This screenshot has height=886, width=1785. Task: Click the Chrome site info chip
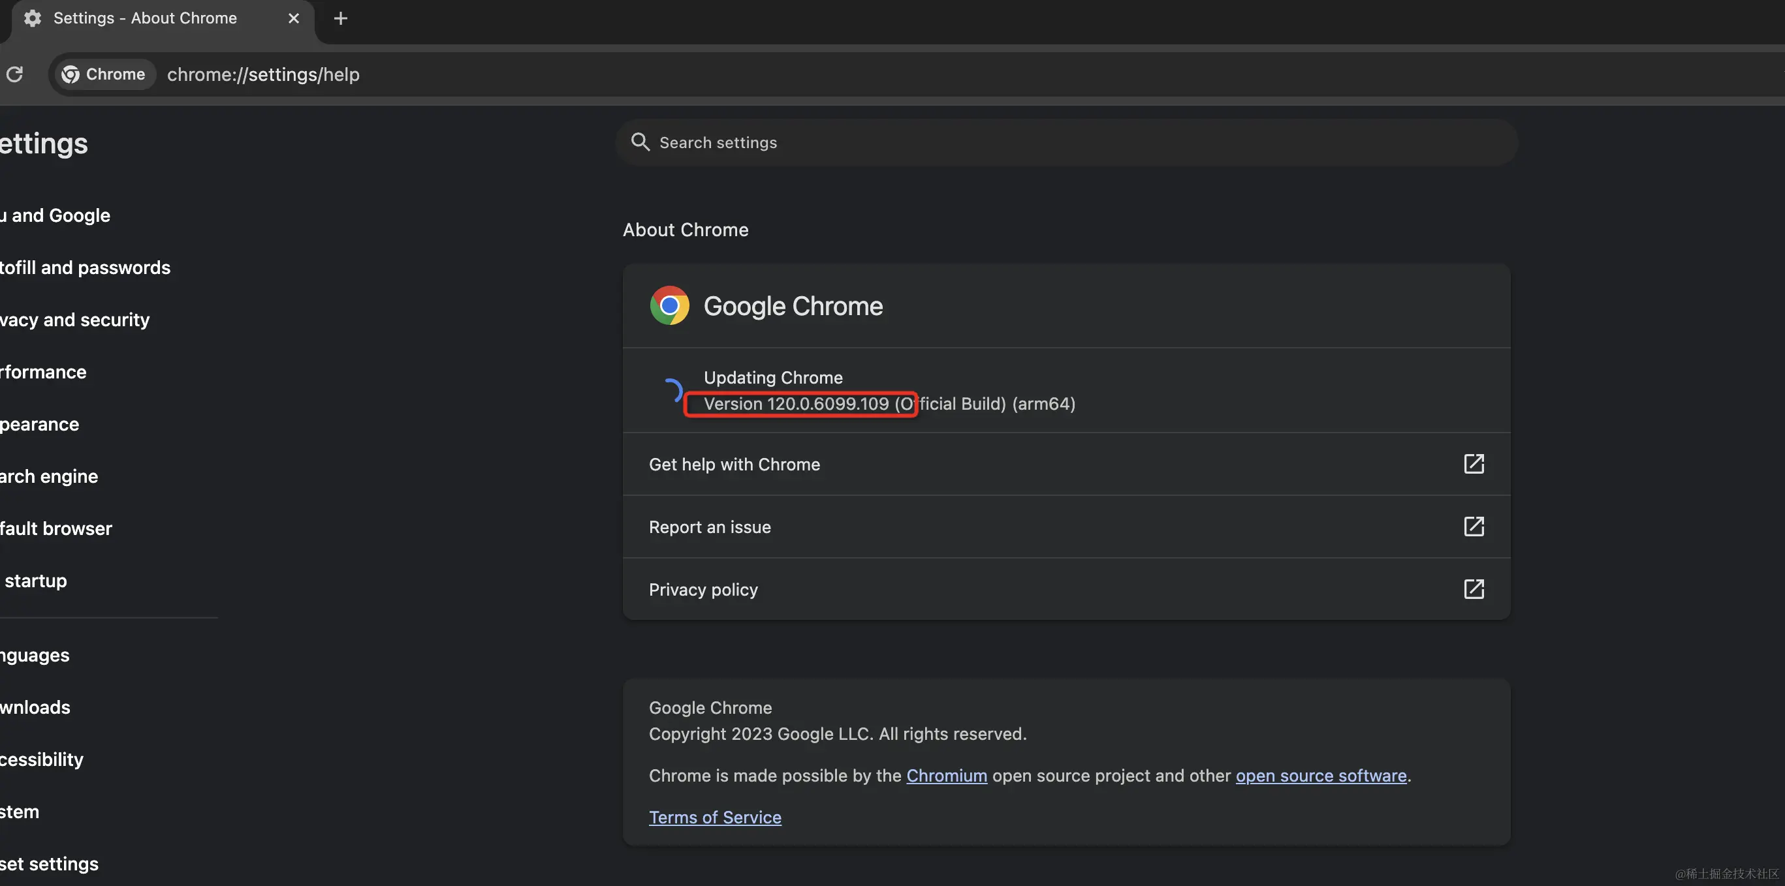[104, 74]
